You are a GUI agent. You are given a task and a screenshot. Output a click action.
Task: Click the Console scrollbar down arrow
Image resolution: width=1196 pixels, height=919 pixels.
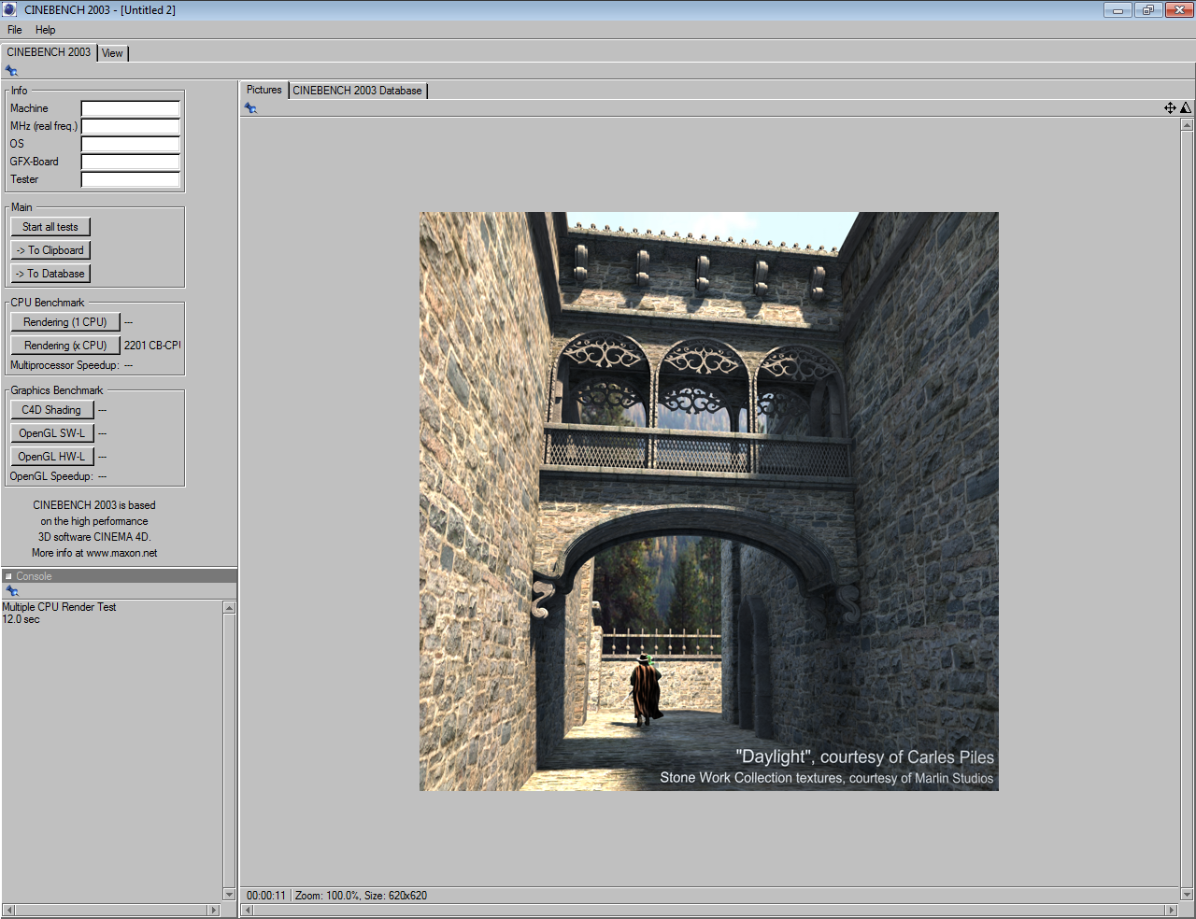tap(229, 895)
